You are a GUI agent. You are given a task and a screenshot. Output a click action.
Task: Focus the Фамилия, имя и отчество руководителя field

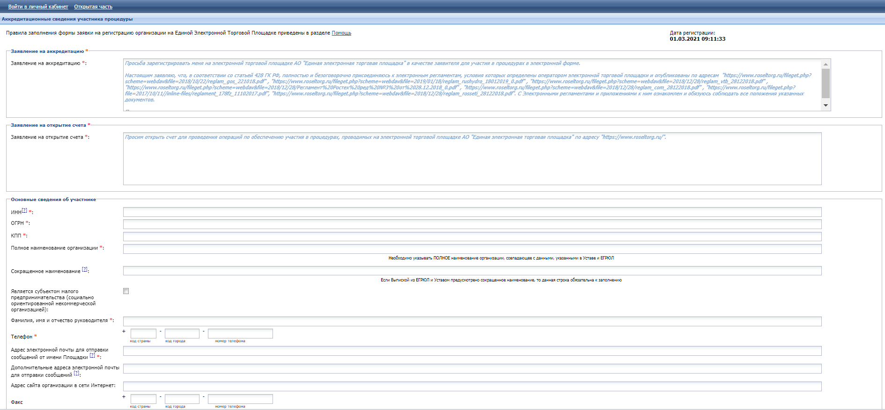472,321
